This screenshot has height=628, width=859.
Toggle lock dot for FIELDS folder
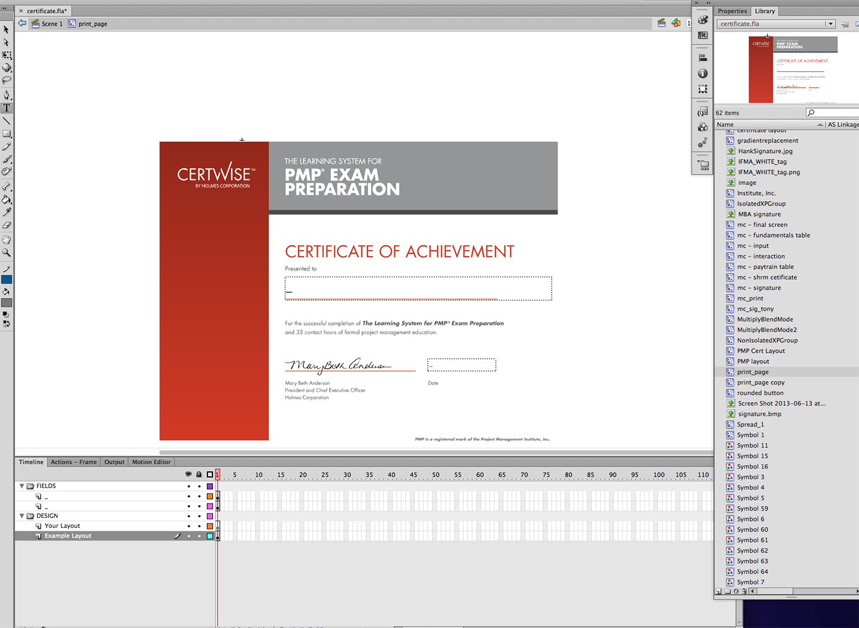point(199,486)
